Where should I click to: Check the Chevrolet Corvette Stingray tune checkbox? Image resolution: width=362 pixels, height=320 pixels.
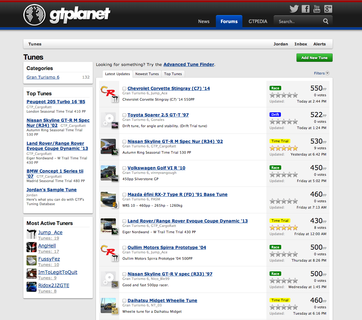(x=124, y=88)
